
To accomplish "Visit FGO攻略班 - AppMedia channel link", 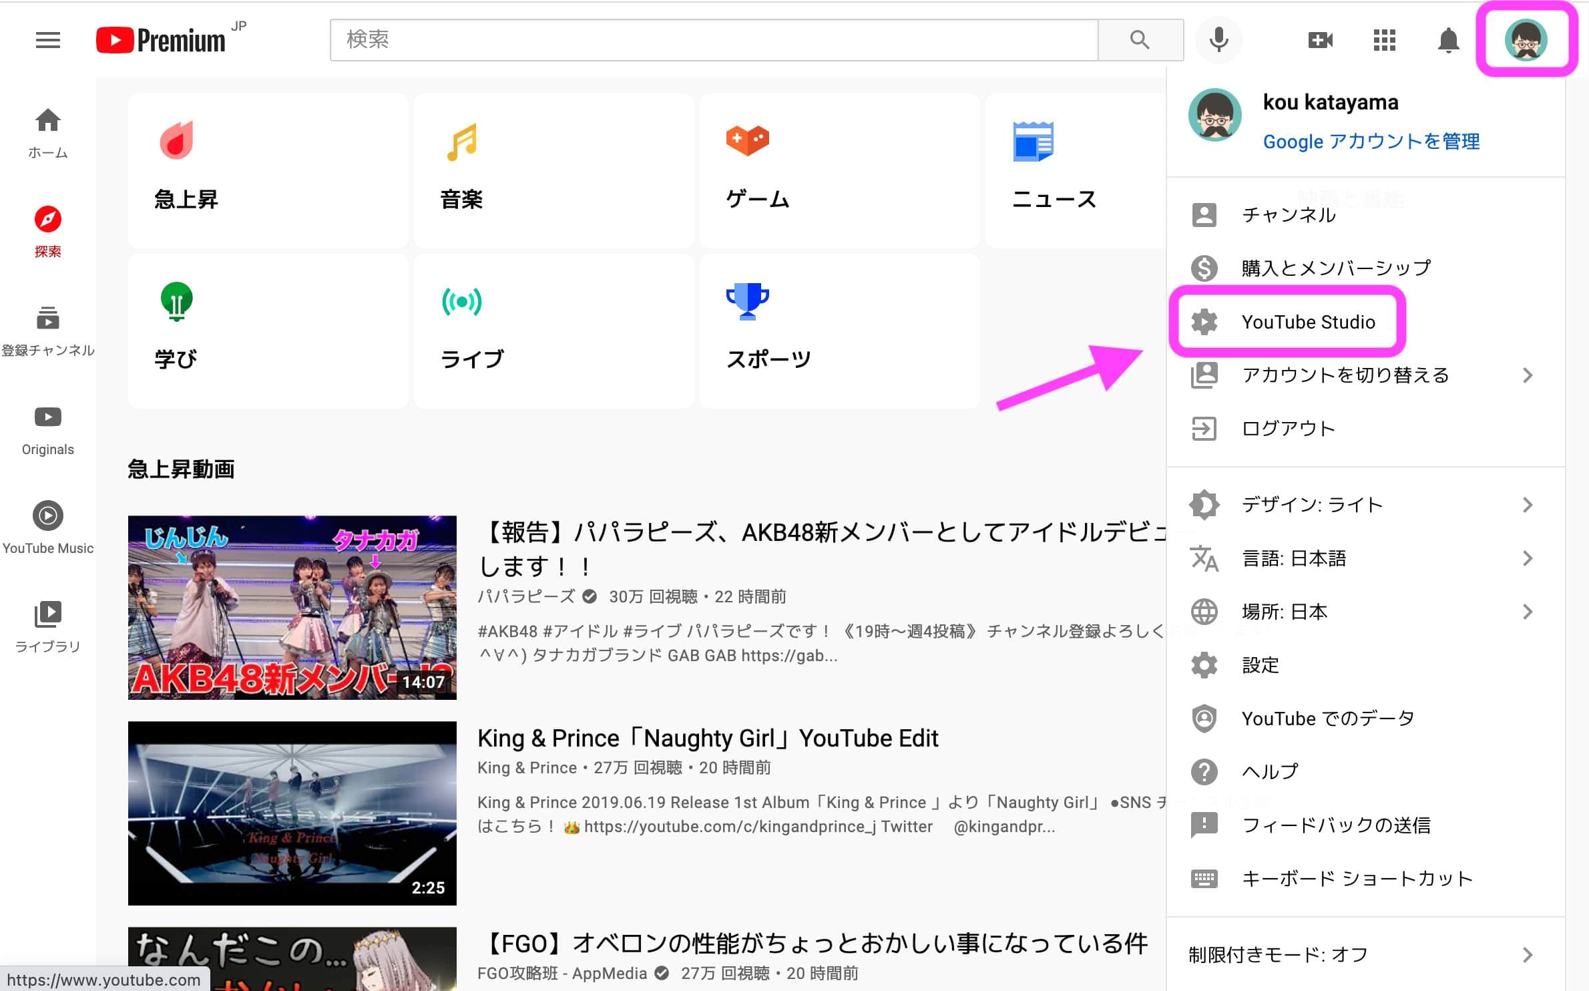I will (x=562, y=974).
